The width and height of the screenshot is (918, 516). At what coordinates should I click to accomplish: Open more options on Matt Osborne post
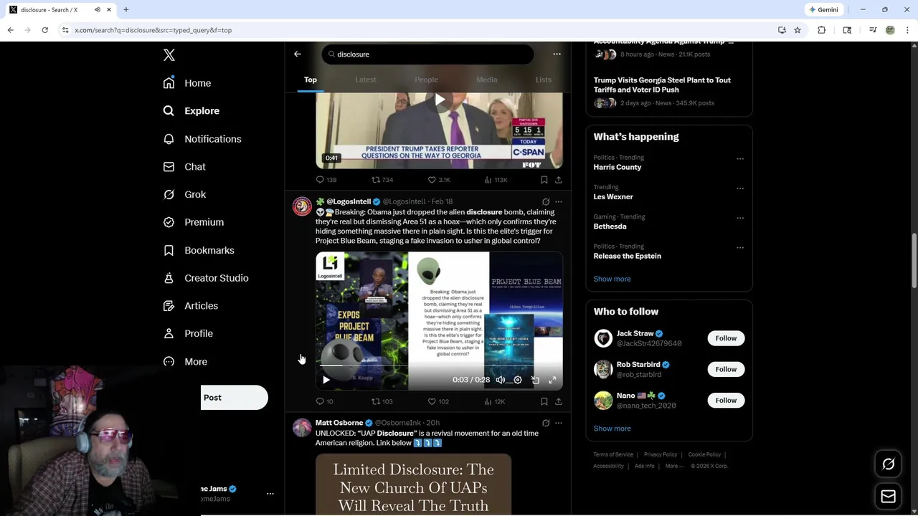(559, 423)
